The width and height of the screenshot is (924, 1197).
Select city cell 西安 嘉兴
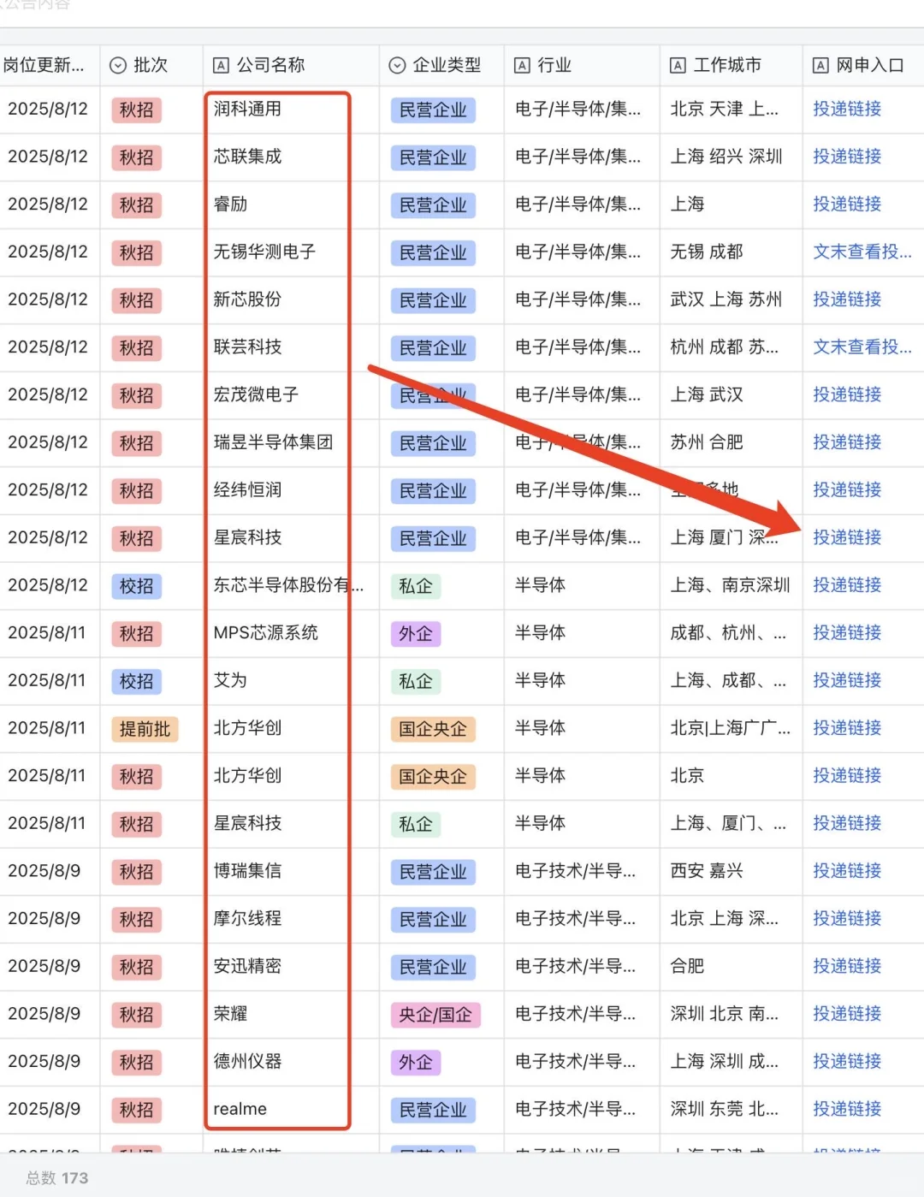point(731,871)
